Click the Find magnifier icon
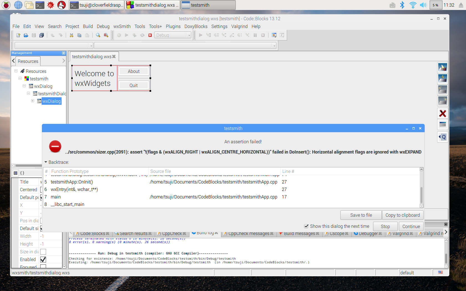Image resolution: width=466 pixels, height=291 pixels. 98,35
